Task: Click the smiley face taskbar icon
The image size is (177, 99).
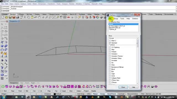Action: click(x=81, y=97)
